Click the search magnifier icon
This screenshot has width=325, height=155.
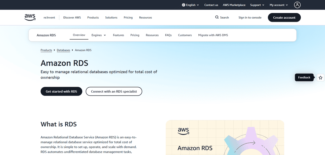[217, 17]
